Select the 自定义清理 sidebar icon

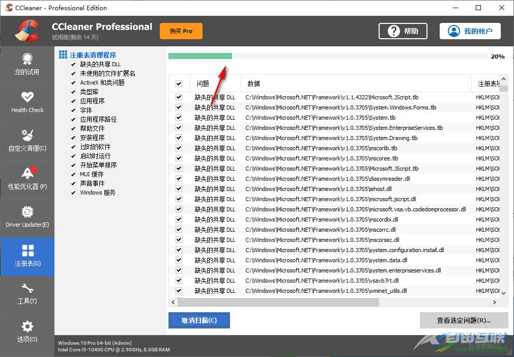[x=27, y=142]
